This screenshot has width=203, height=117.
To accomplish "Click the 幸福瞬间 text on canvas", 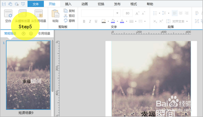I will point(158,114).
